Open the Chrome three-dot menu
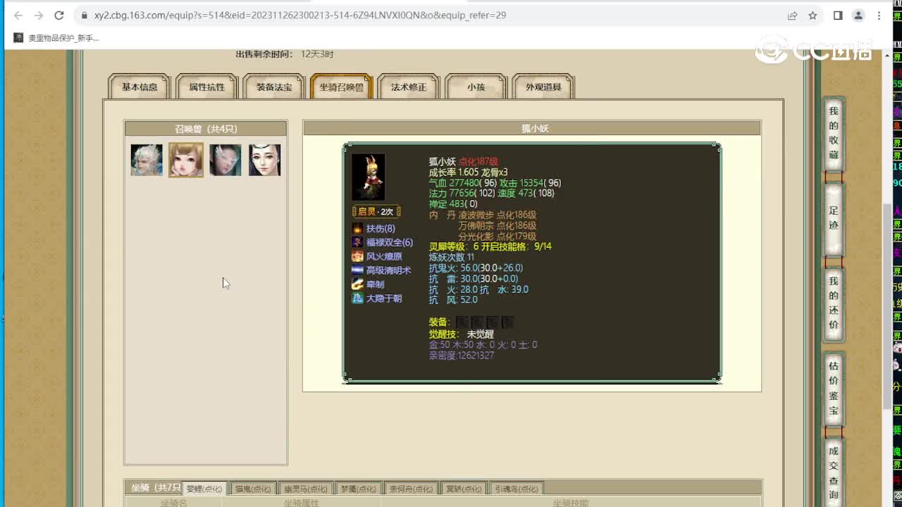 coord(879,15)
